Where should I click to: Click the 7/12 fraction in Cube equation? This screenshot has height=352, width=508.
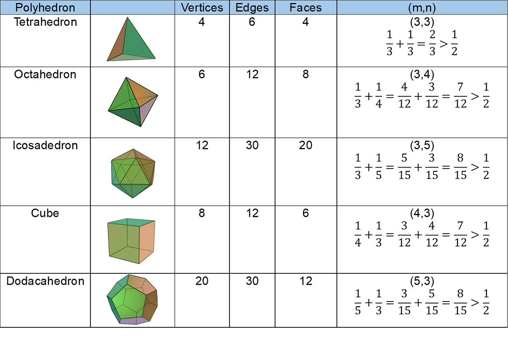(x=460, y=234)
